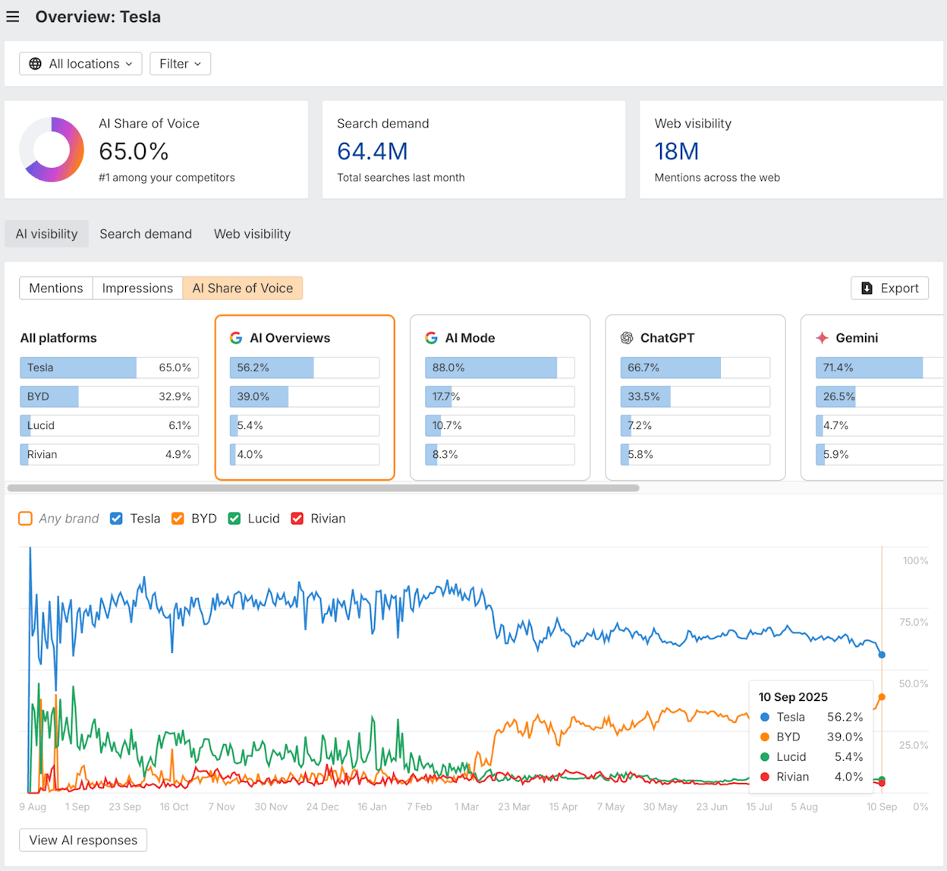Click the Rivian 4.0% row in tooltip
This screenshot has height=871, width=947.
point(811,777)
